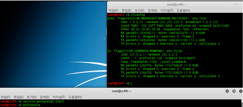243x107 pixels.
Task: Minimize the lower terminal window
Action: [x=227, y=91]
